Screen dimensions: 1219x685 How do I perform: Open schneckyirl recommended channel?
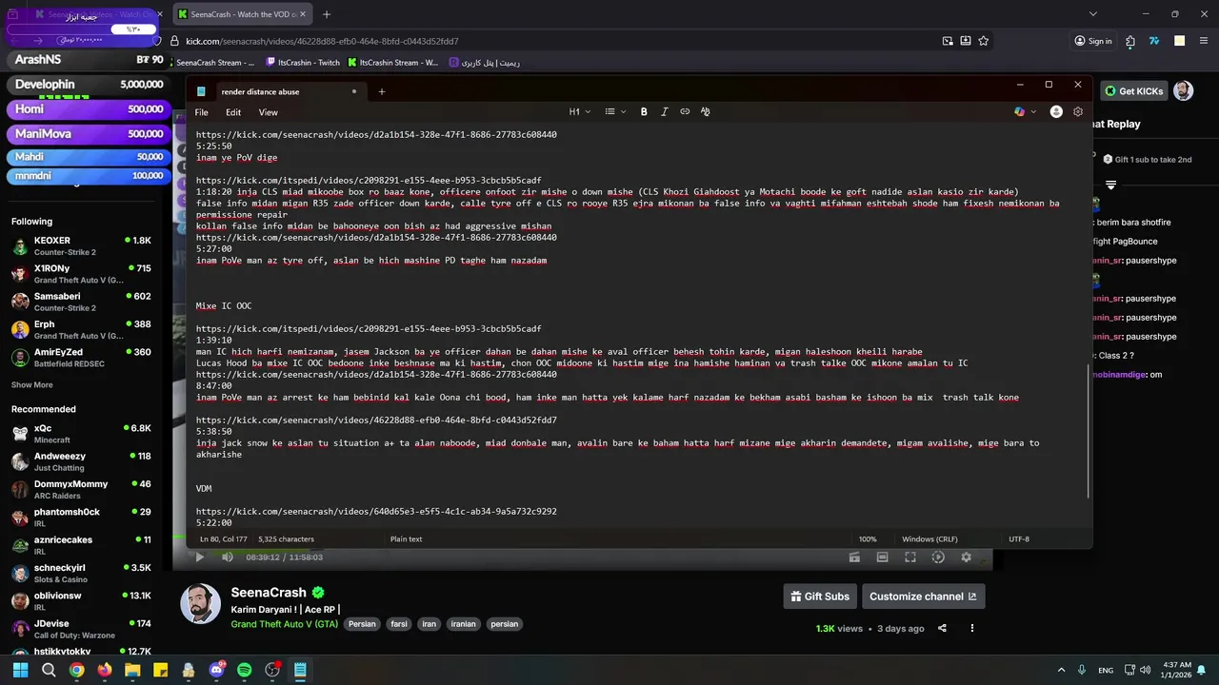81,573
